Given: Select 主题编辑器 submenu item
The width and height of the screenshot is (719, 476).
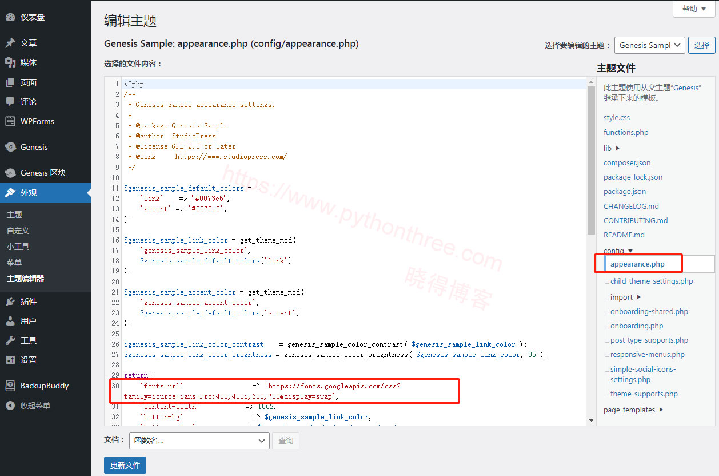Looking at the screenshot, I should click(x=25, y=279).
